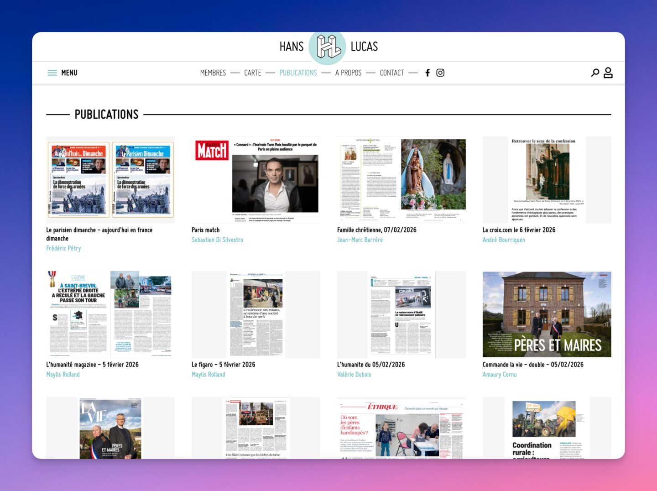Click the 'Famille chrétienne, 07/02/2026' title

(x=377, y=230)
